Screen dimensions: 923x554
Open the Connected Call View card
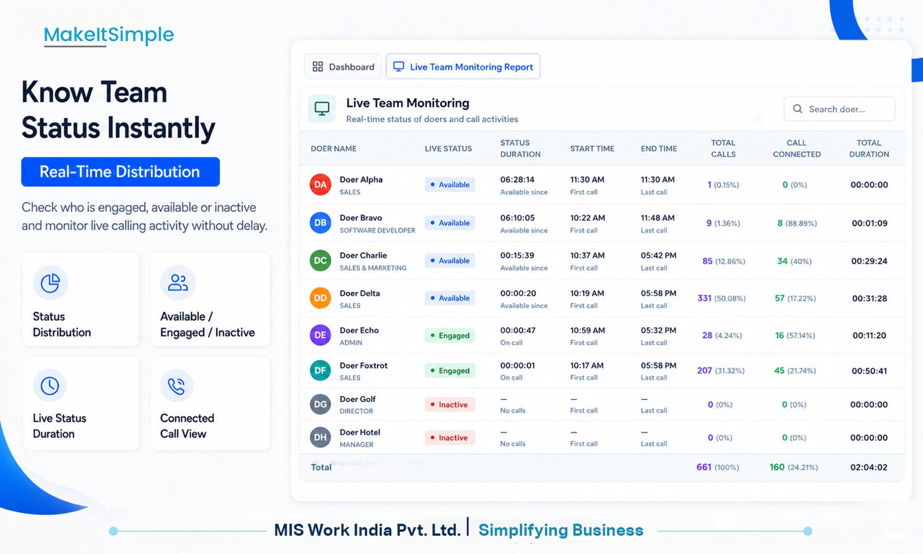210,404
